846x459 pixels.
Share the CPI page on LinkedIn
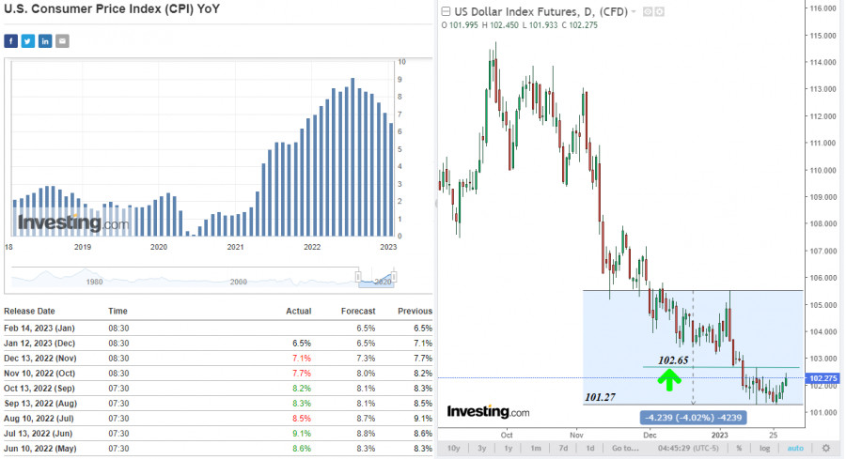tap(45, 41)
